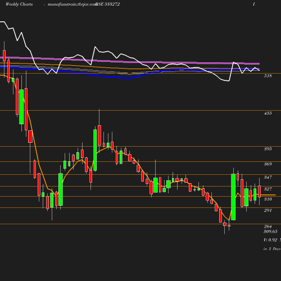
Task: Click the "Weekly Charts" title text
Action: point(19,4)
